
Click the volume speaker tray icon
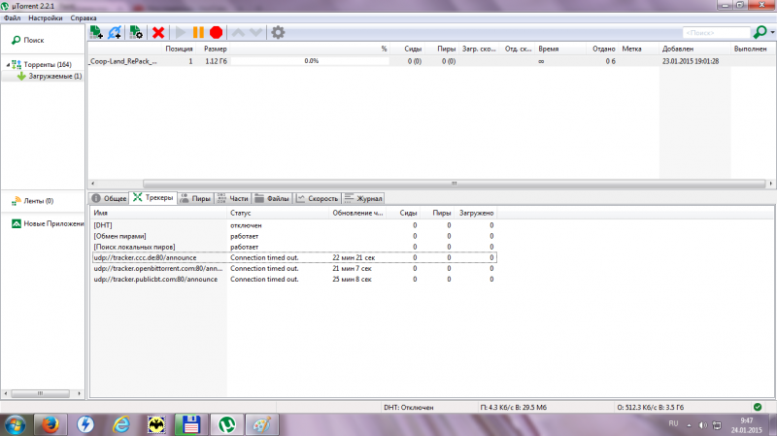coord(702,425)
